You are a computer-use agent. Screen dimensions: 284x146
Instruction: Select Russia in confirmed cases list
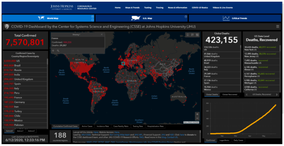(x=25, y=70)
